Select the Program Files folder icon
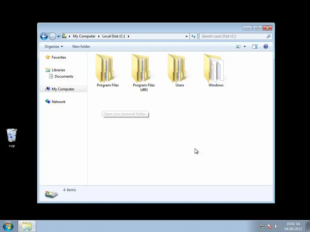The width and height of the screenshot is (310, 232). [105, 68]
